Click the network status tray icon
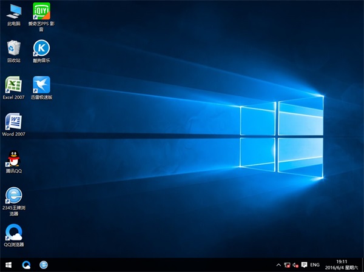Screen dimensions: 364x272 click(286, 265)
